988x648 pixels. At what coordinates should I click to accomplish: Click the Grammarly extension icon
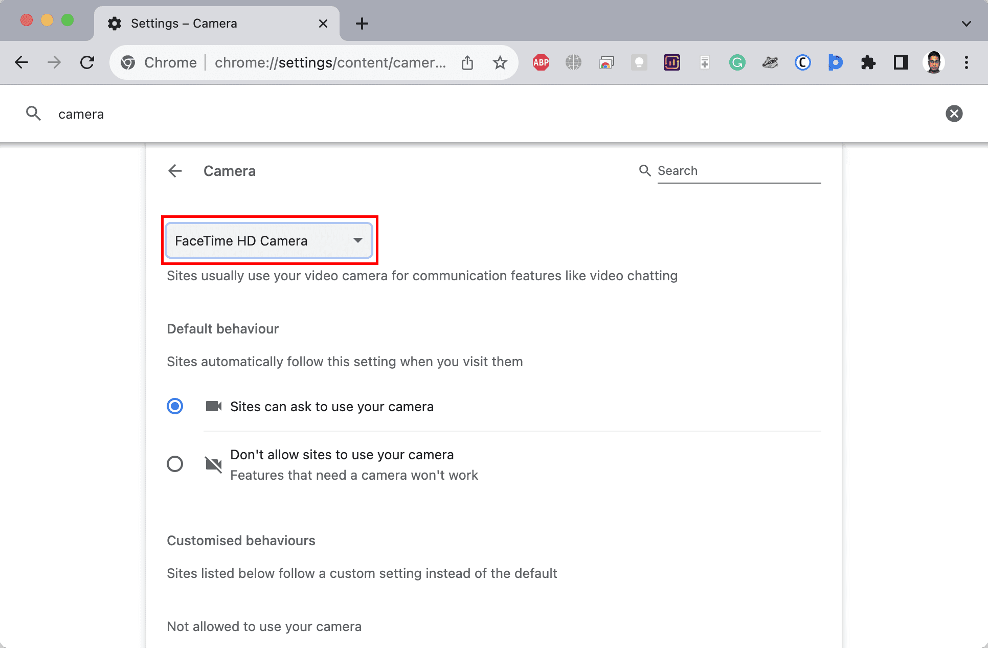tap(737, 61)
